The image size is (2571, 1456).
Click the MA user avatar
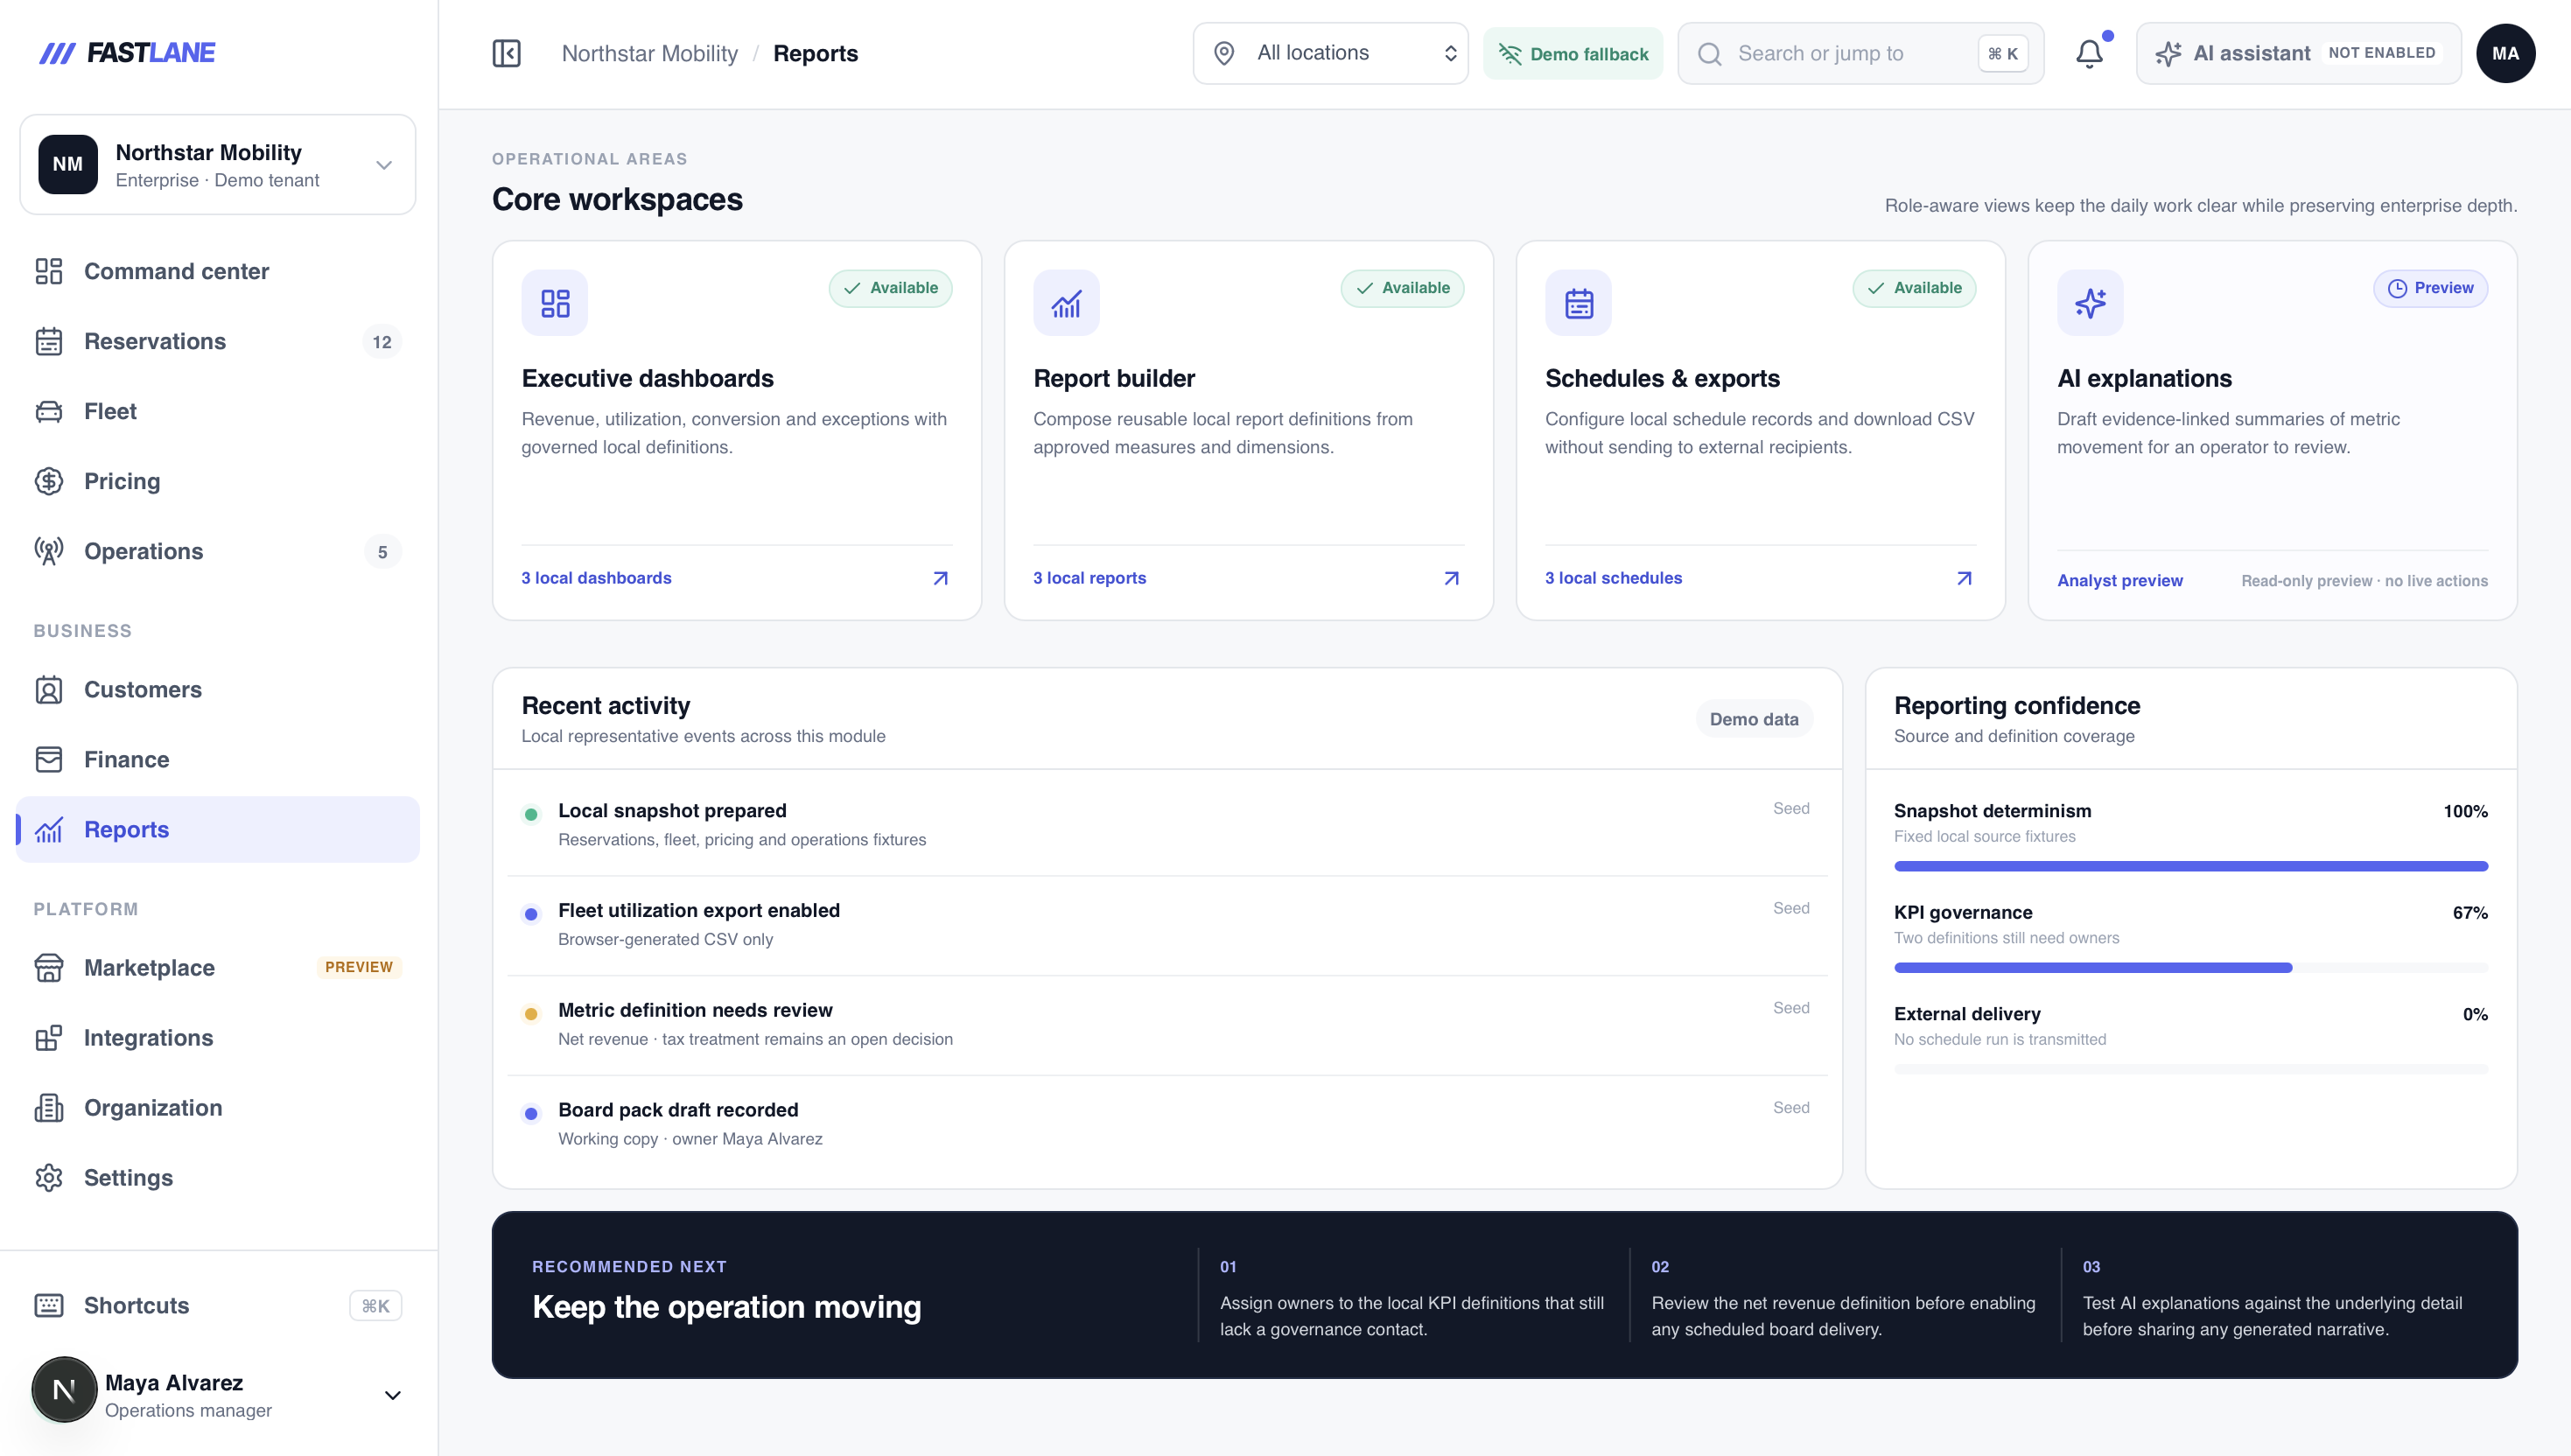pyautogui.click(x=2505, y=53)
